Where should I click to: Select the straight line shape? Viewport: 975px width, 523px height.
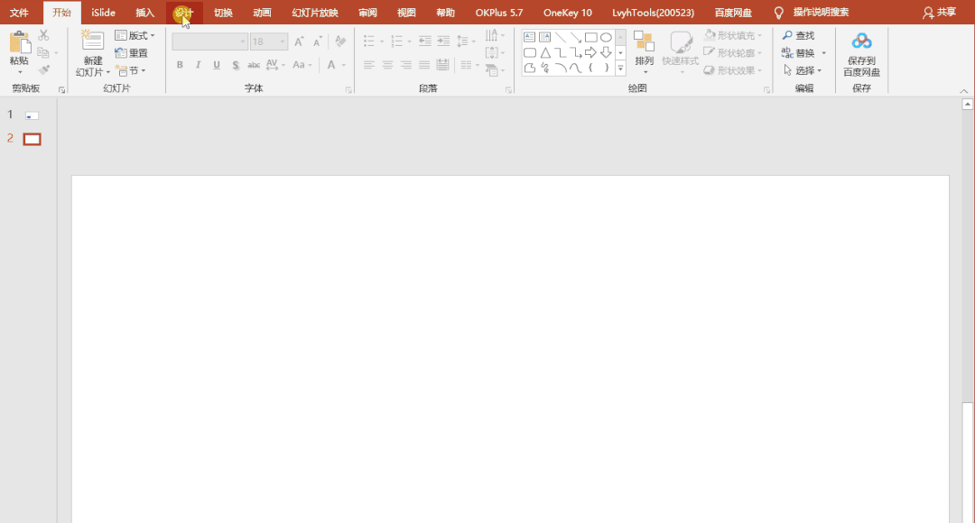click(561, 37)
